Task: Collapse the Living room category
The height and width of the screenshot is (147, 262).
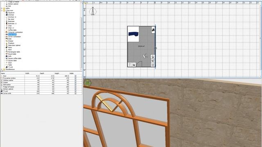Action: [2, 11]
